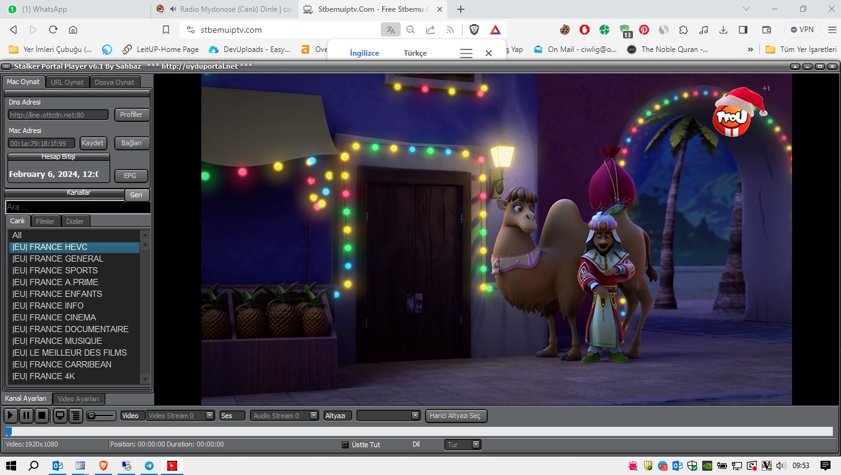Screen dimensions: 841x475
Task: Switch to the WhatsApp browser tab
Action: point(75,9)
